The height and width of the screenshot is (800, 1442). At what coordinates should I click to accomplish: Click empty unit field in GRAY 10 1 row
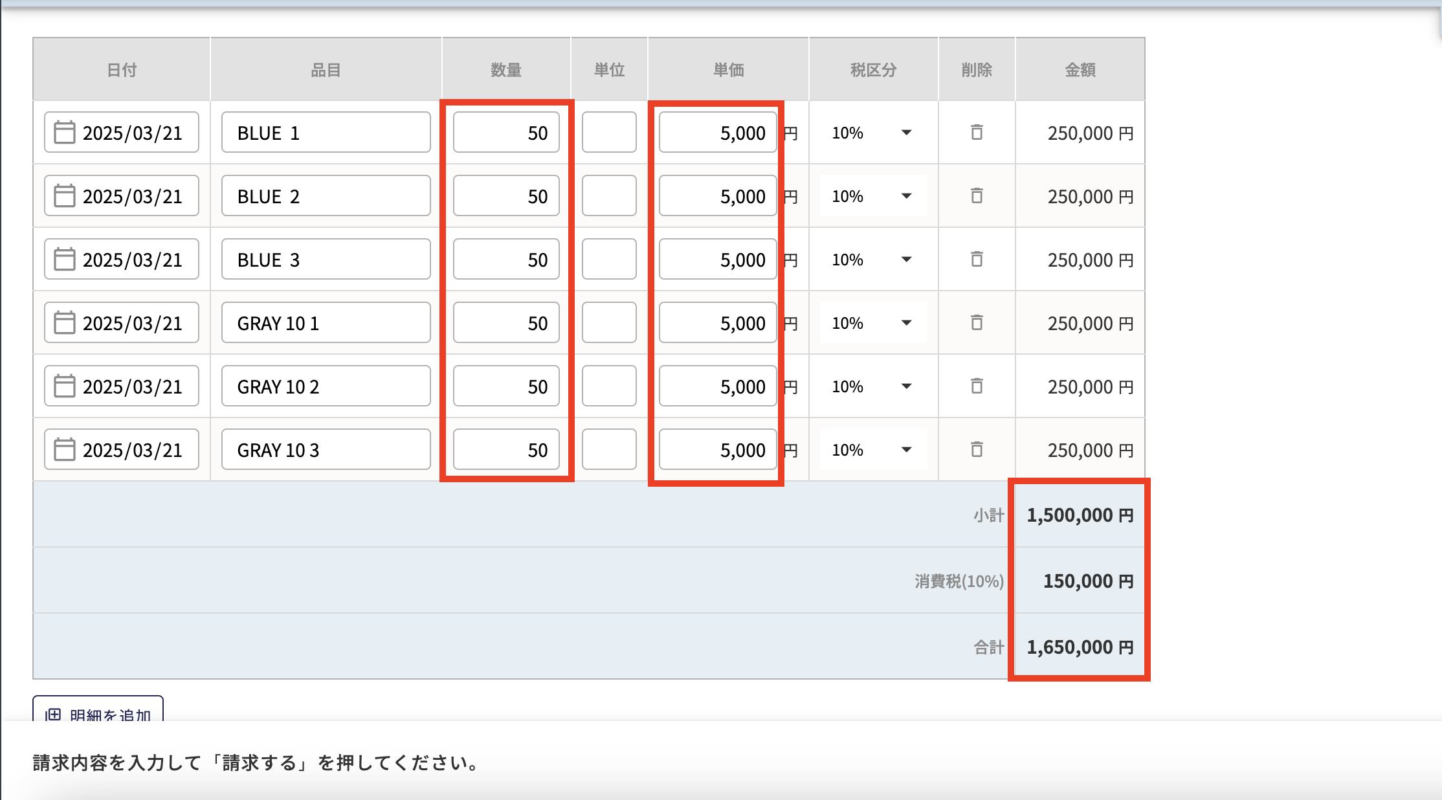coord(608,323)
